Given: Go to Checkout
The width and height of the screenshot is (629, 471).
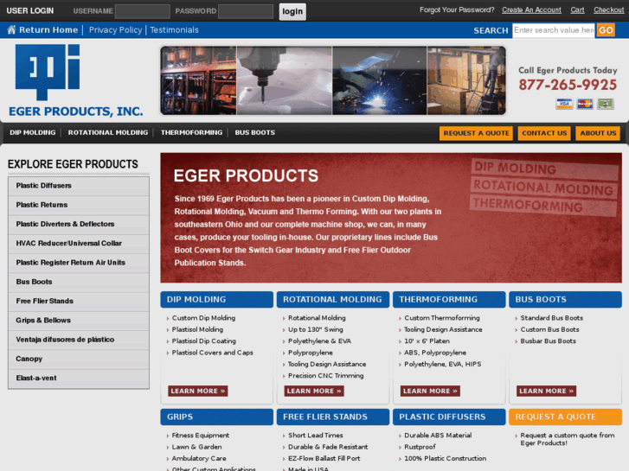Looking at the screenshot, I should tap(609, 10).
